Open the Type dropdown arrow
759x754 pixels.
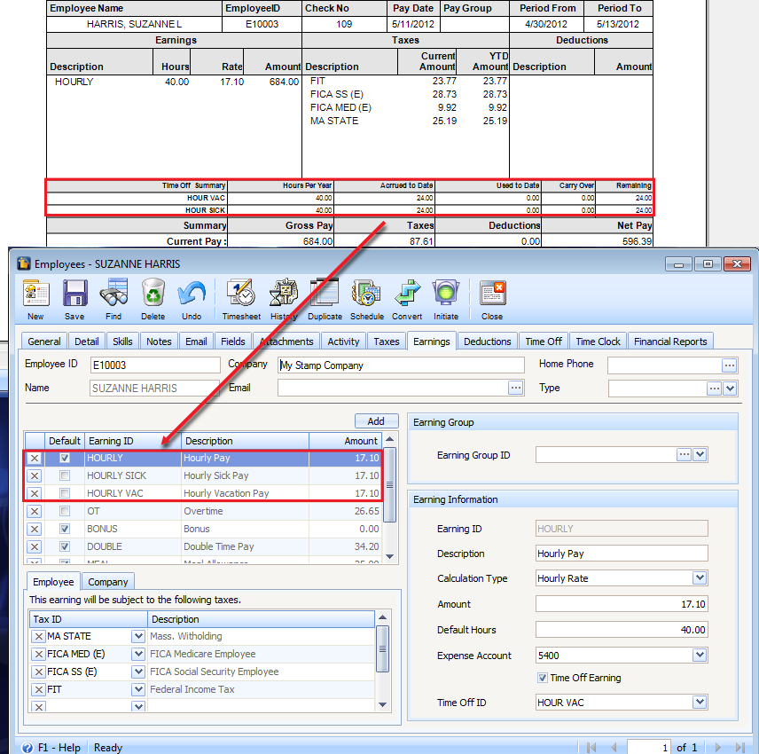(x=731, y=388)
